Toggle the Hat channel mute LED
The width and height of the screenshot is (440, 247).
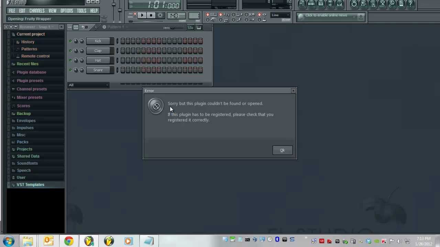click(x=70, y=60)
